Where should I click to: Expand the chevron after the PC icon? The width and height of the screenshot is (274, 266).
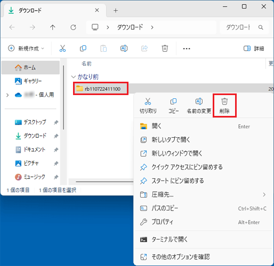click(x=108, y=27)
